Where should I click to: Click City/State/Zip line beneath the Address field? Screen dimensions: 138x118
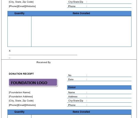tap(99, 101)
